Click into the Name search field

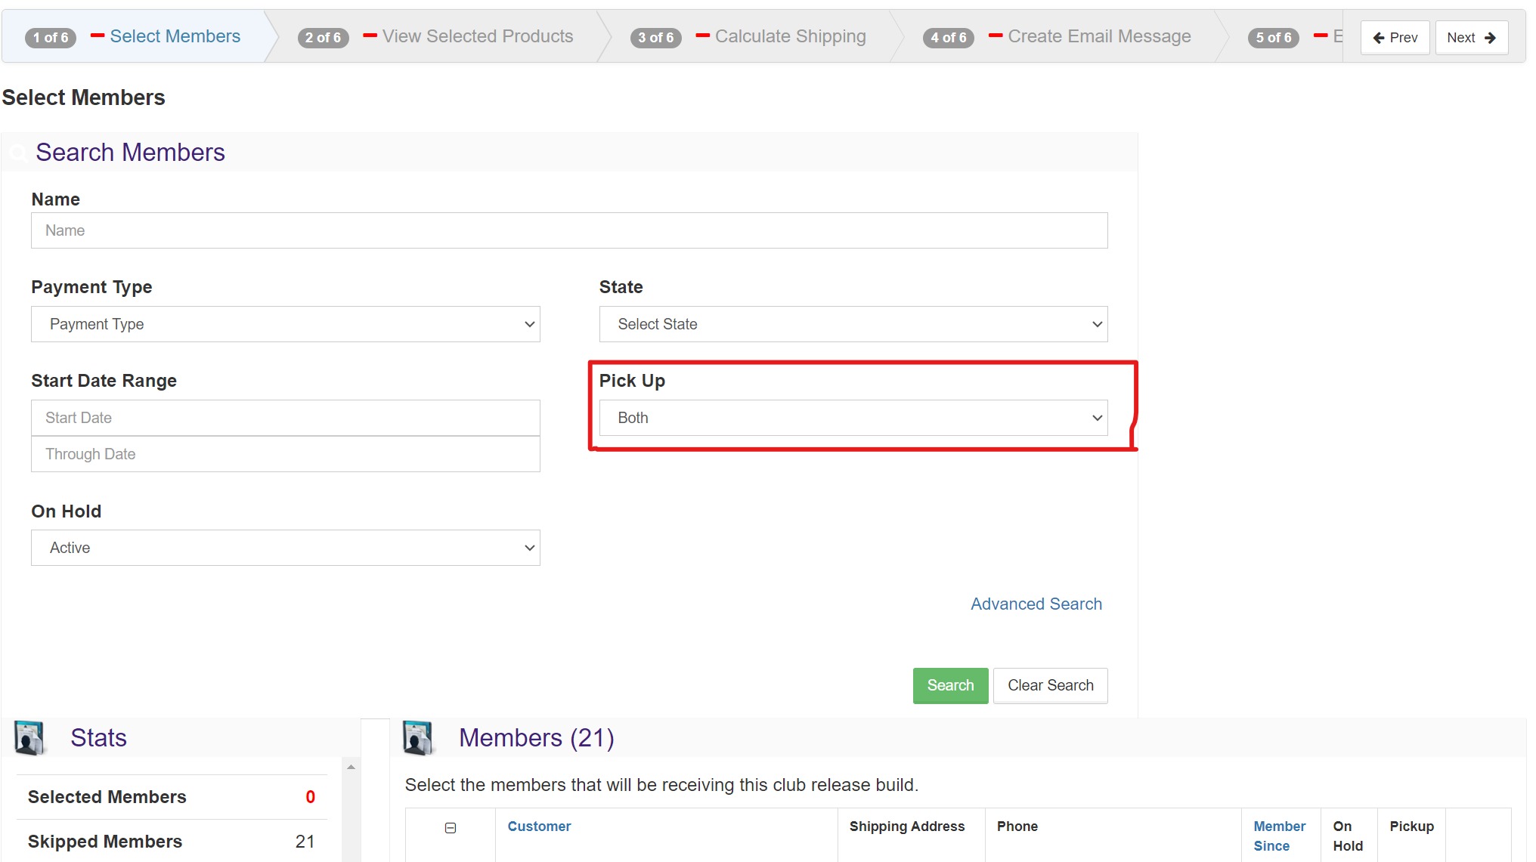[568, 230]
